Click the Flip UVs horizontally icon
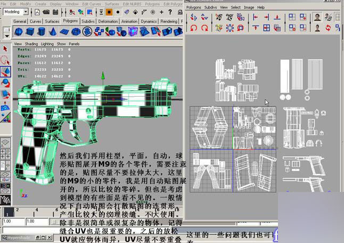This screenshot has width=344, height=243. click(x=193, y=18)
